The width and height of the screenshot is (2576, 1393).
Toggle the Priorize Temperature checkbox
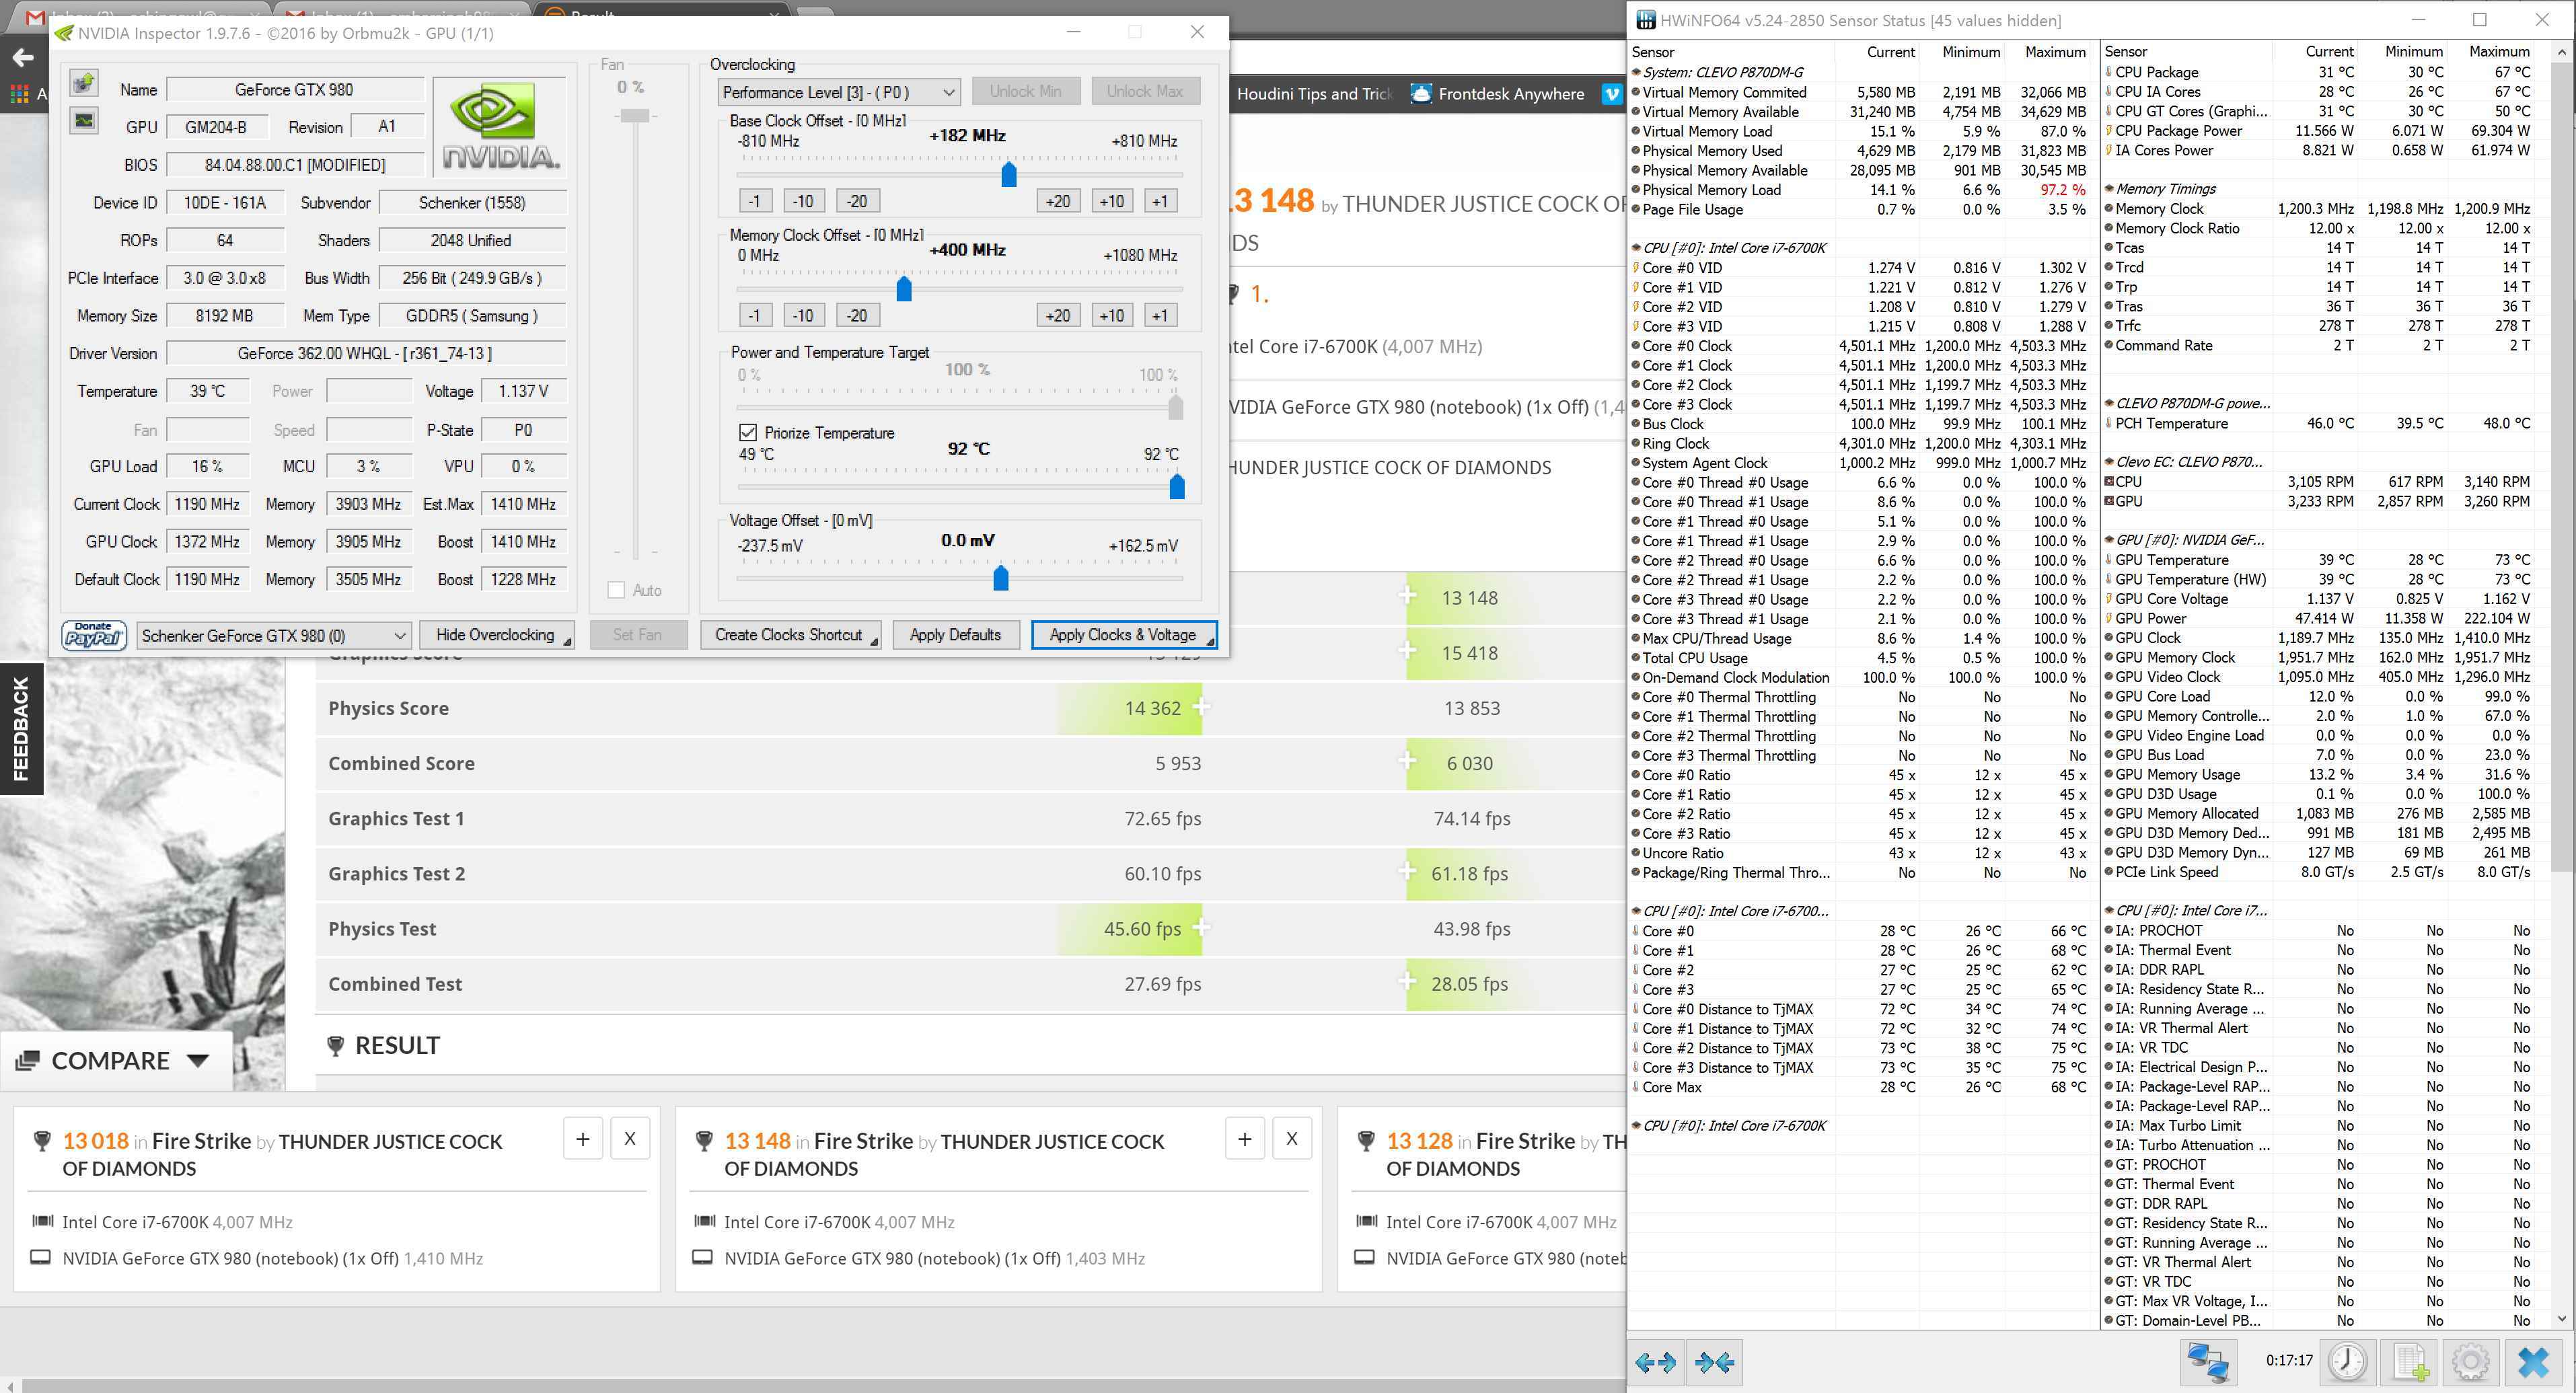click(747, 433)
